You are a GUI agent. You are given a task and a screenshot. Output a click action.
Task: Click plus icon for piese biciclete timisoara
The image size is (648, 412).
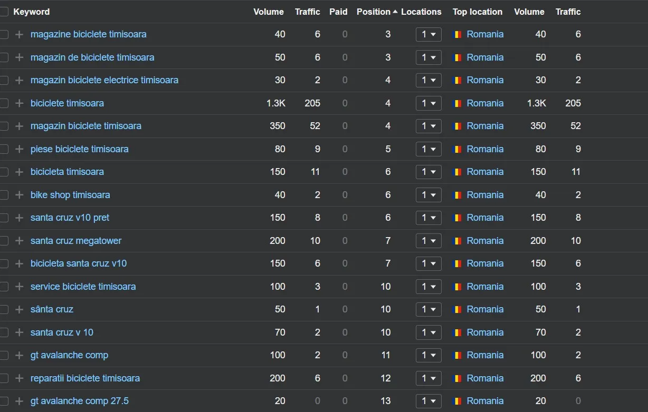(20, 149)
